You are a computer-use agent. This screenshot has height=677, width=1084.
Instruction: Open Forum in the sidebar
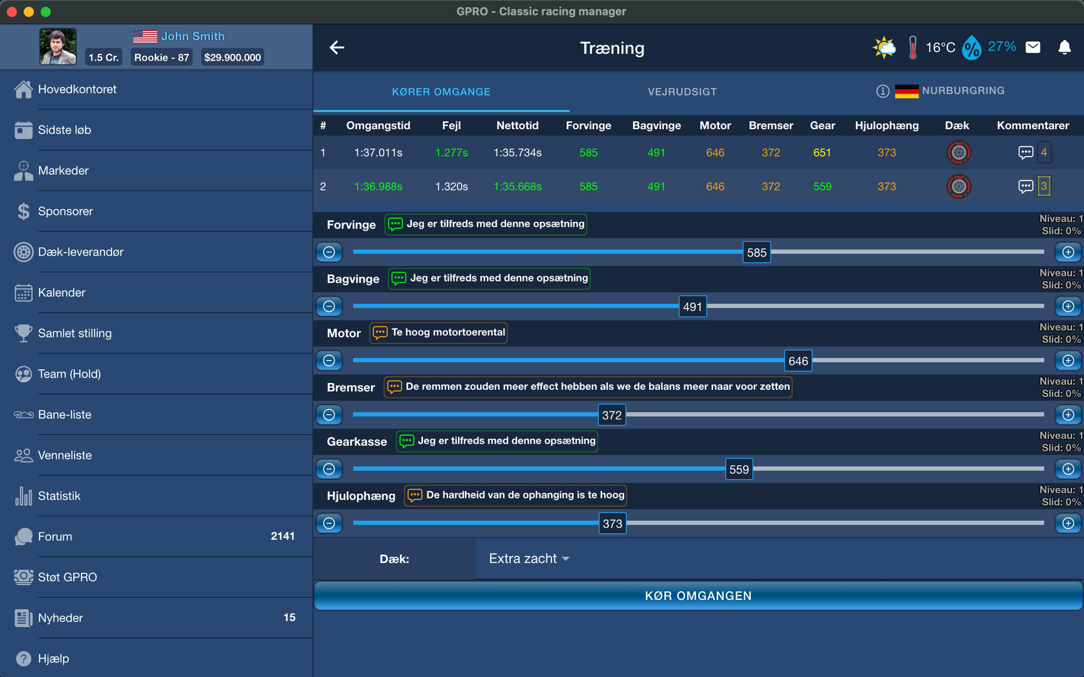click(55, 537)
